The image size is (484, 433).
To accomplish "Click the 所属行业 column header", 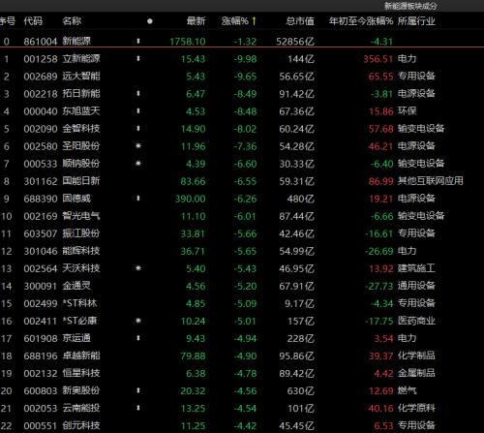I will pyautogui.click(x=416, y=21).
